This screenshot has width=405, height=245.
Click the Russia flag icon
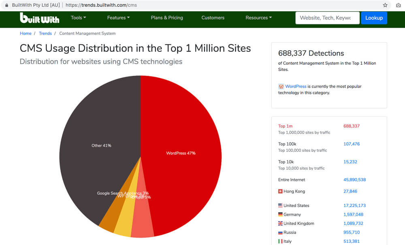click(x=280, y=232)
